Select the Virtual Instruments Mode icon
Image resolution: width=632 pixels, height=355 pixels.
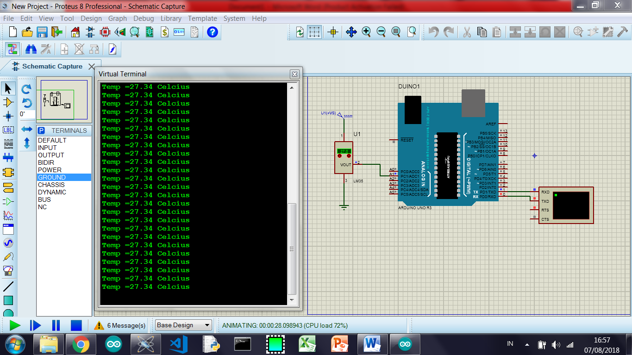(8, 270)
